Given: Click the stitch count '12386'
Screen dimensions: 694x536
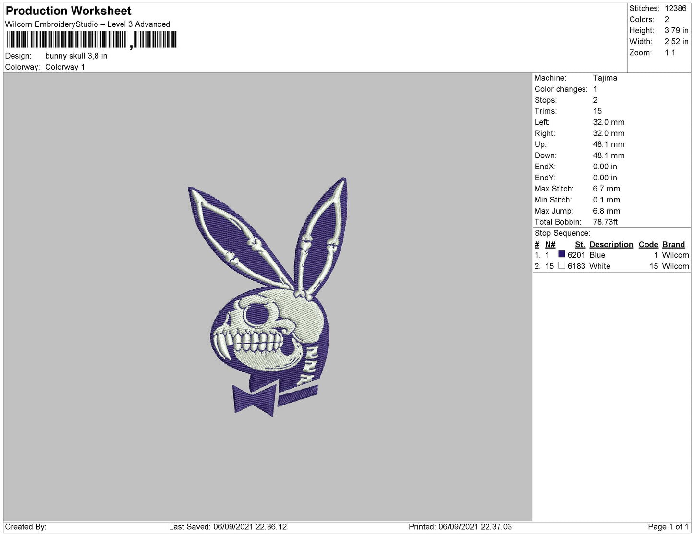Looking at the screenshot, I should coord(675,8).
